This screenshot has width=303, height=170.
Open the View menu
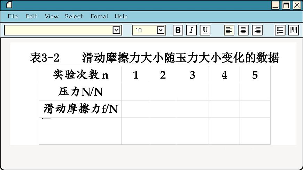(52, 16)
